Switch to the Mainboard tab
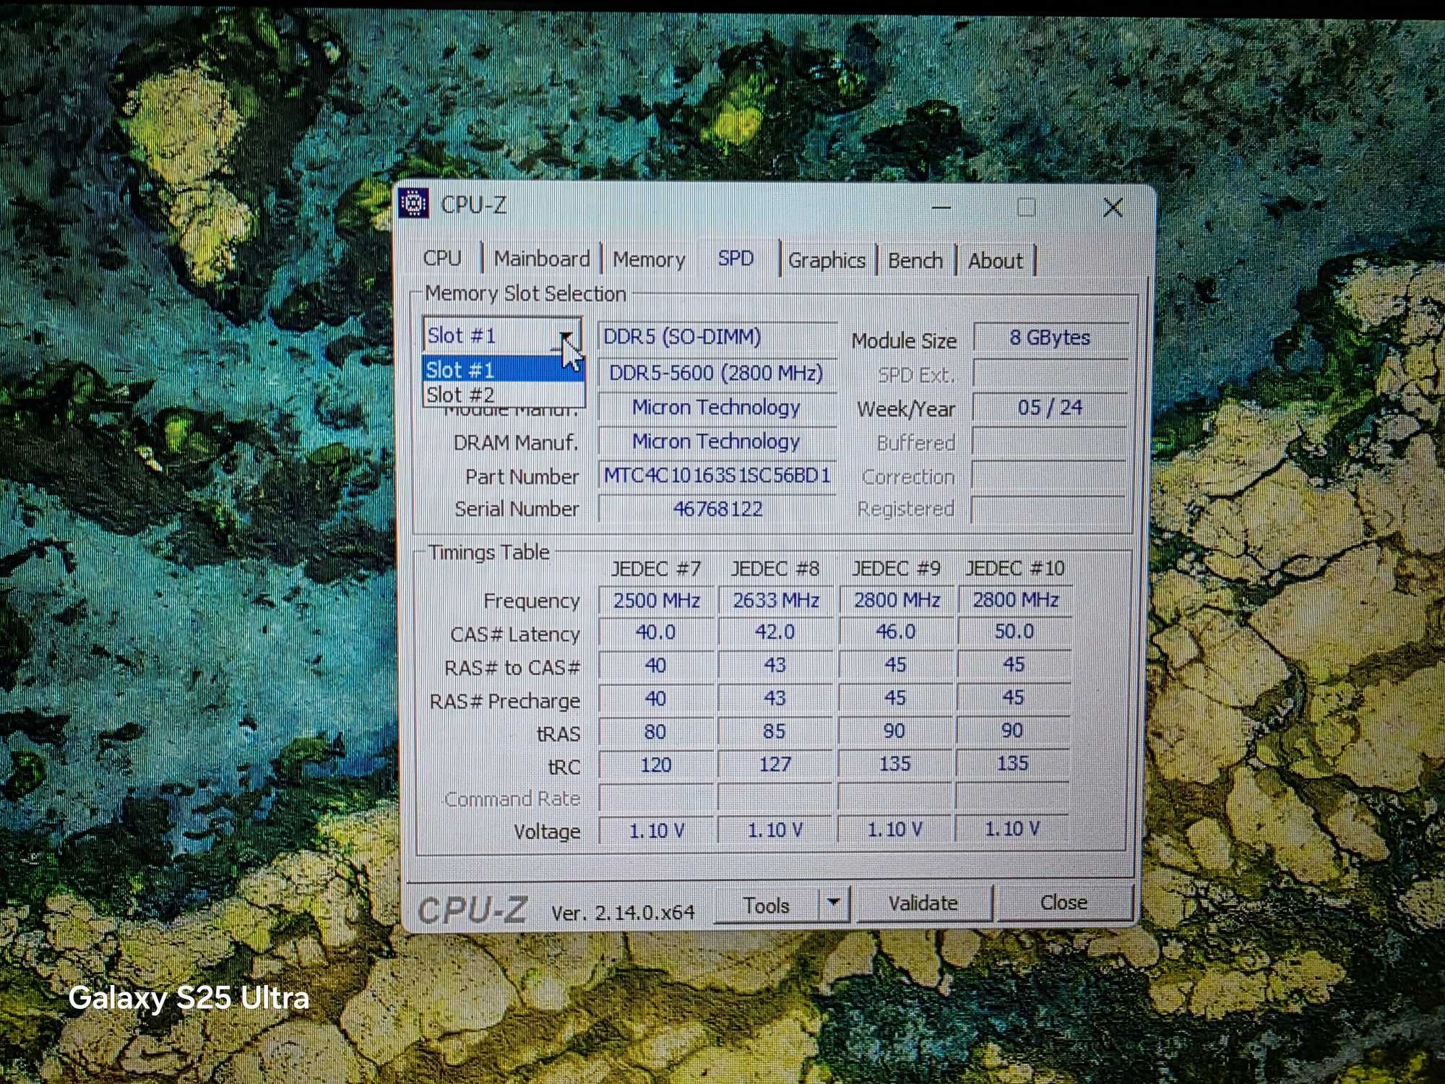 [542, 259]
